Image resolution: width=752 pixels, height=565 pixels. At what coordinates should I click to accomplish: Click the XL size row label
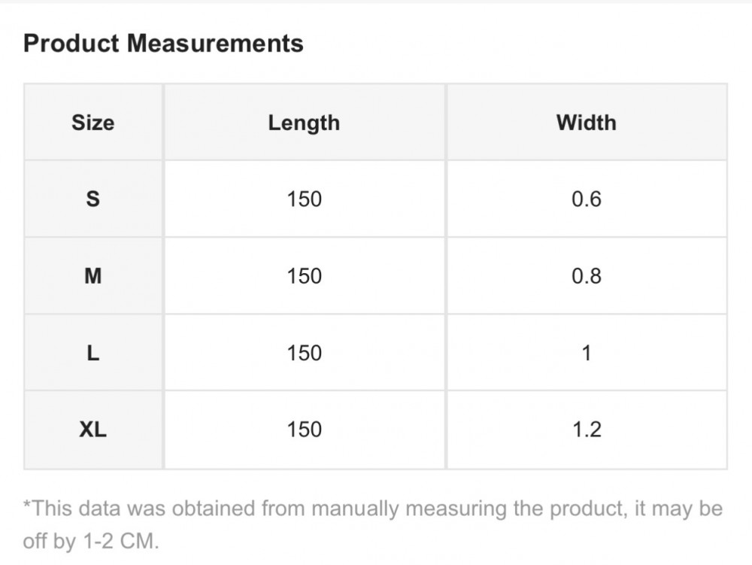pos(93,430)
